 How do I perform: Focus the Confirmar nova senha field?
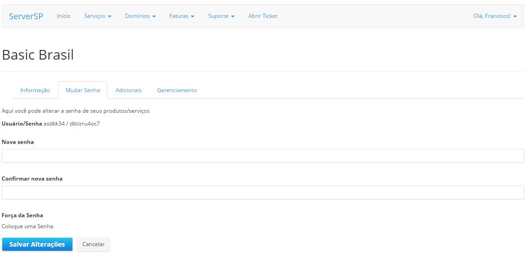pos(263,192)
